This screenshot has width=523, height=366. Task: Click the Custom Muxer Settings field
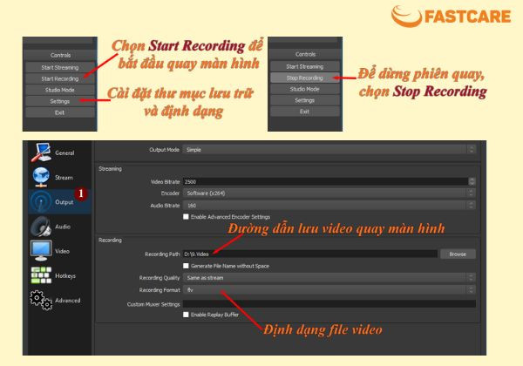(329, 303)
